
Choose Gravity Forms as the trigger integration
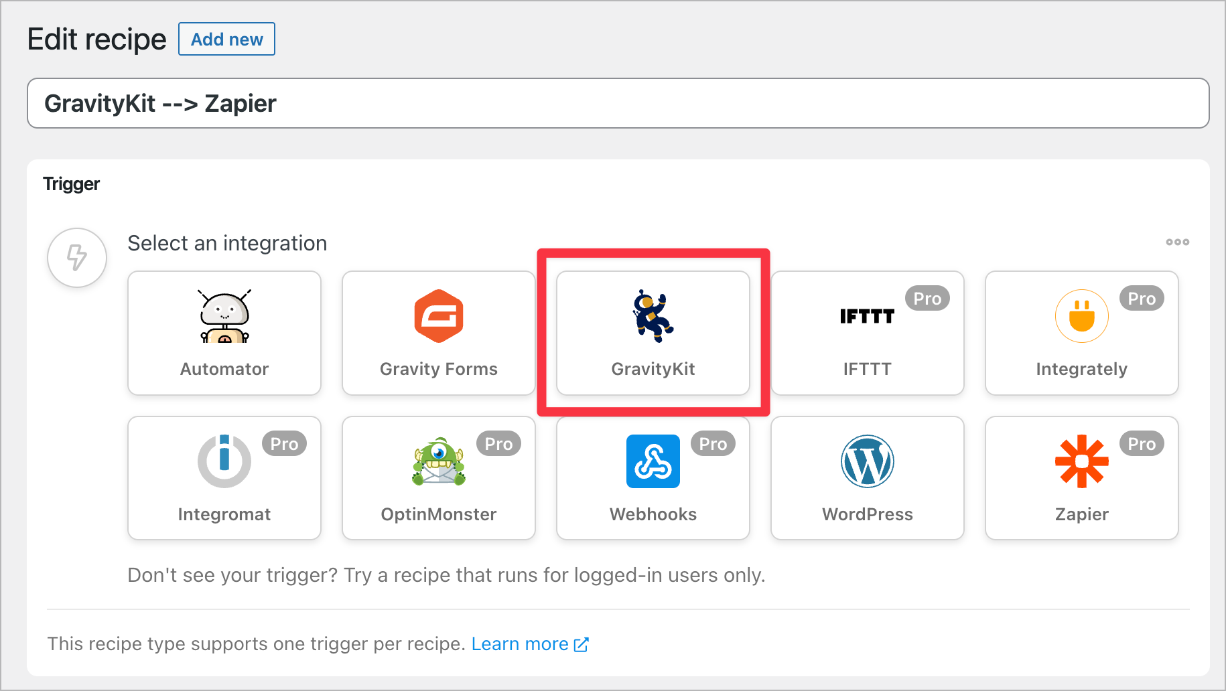[438, 333]
